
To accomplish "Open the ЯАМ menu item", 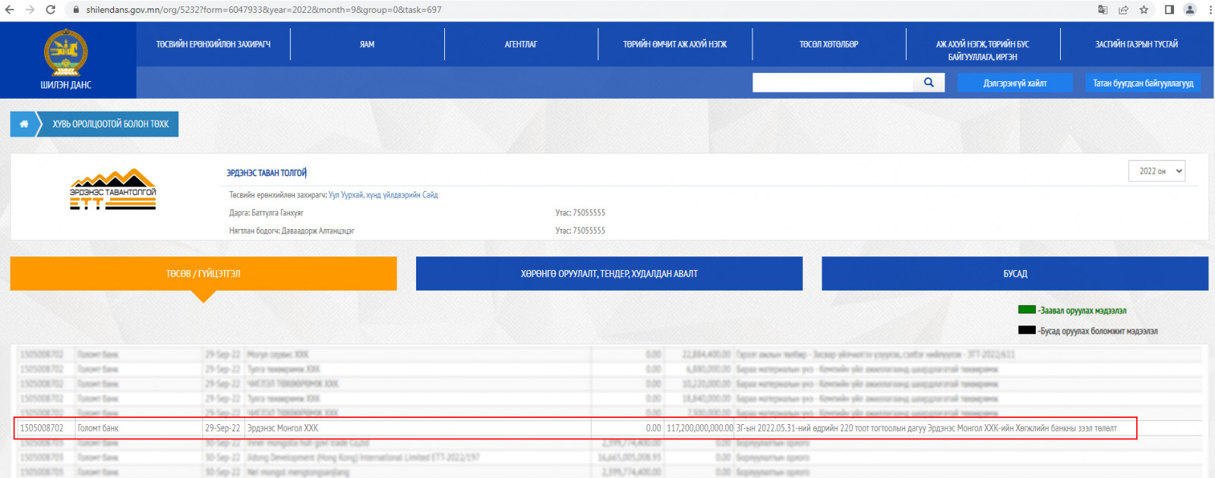I will click(x=367, y=45).
